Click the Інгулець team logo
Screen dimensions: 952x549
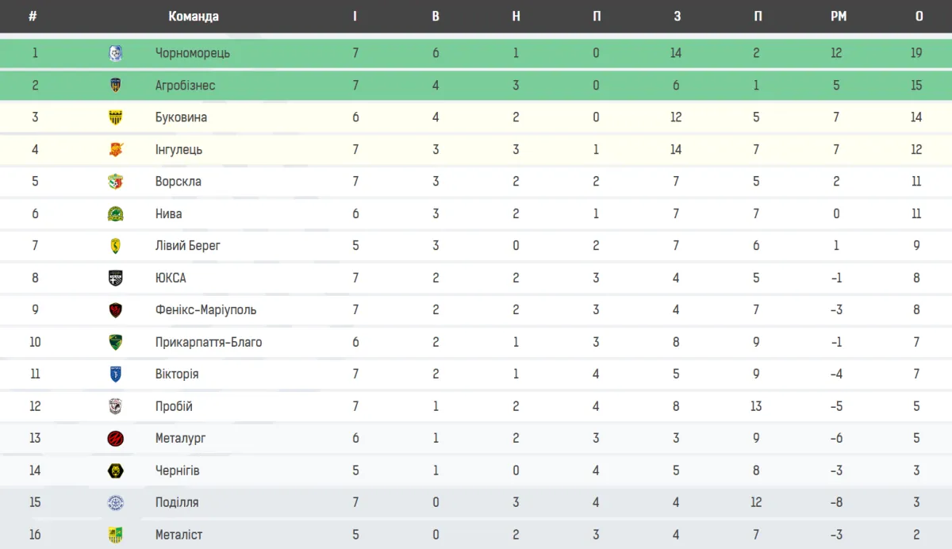[115, 150]
